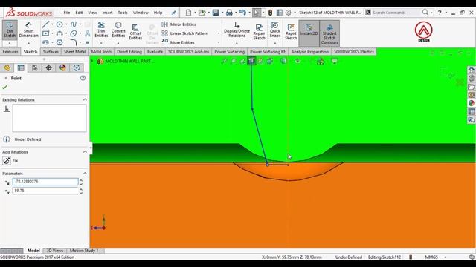476x267 pixels.
Task: Switch to the Mold Tools tab
Action: 101,52
